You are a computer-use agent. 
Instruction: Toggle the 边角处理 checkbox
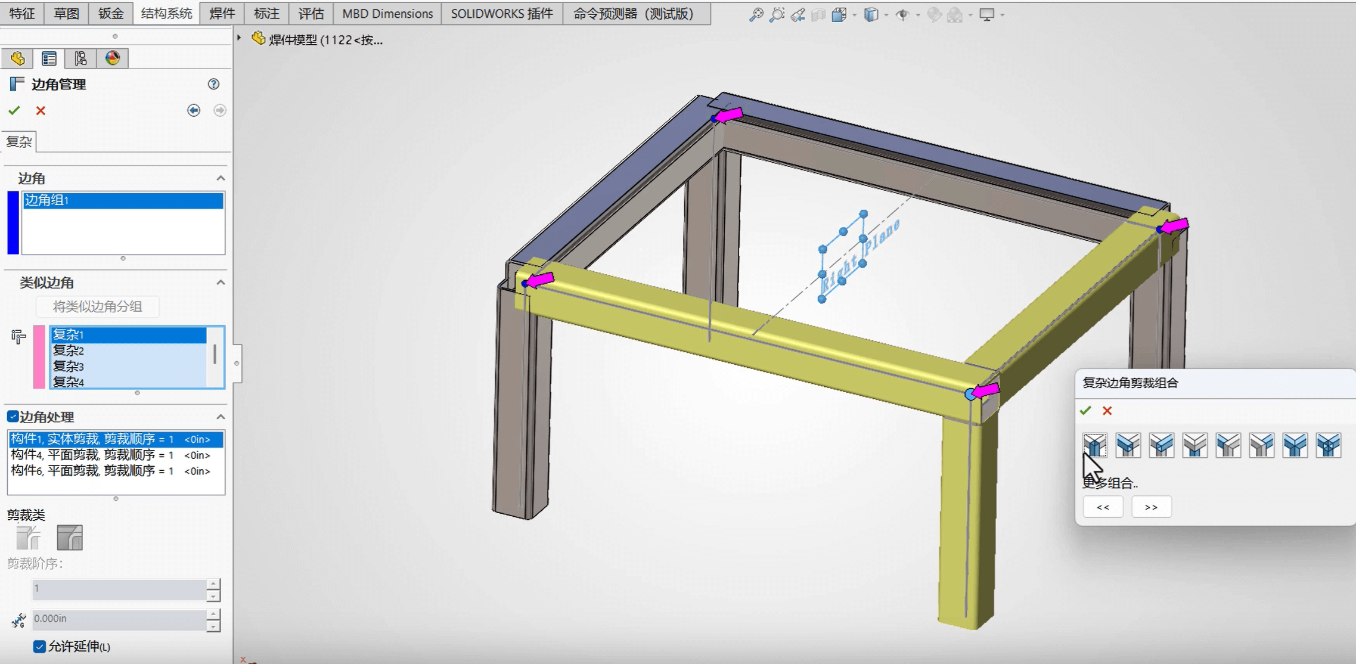pyautogui.click(x=13, y=416)
